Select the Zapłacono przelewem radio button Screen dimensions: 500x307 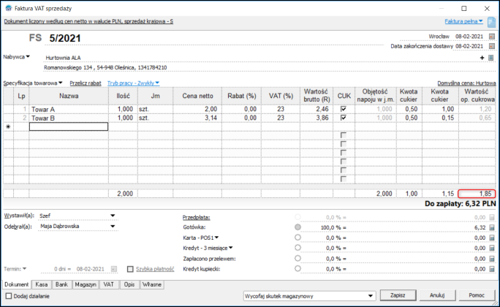(298, 258)
